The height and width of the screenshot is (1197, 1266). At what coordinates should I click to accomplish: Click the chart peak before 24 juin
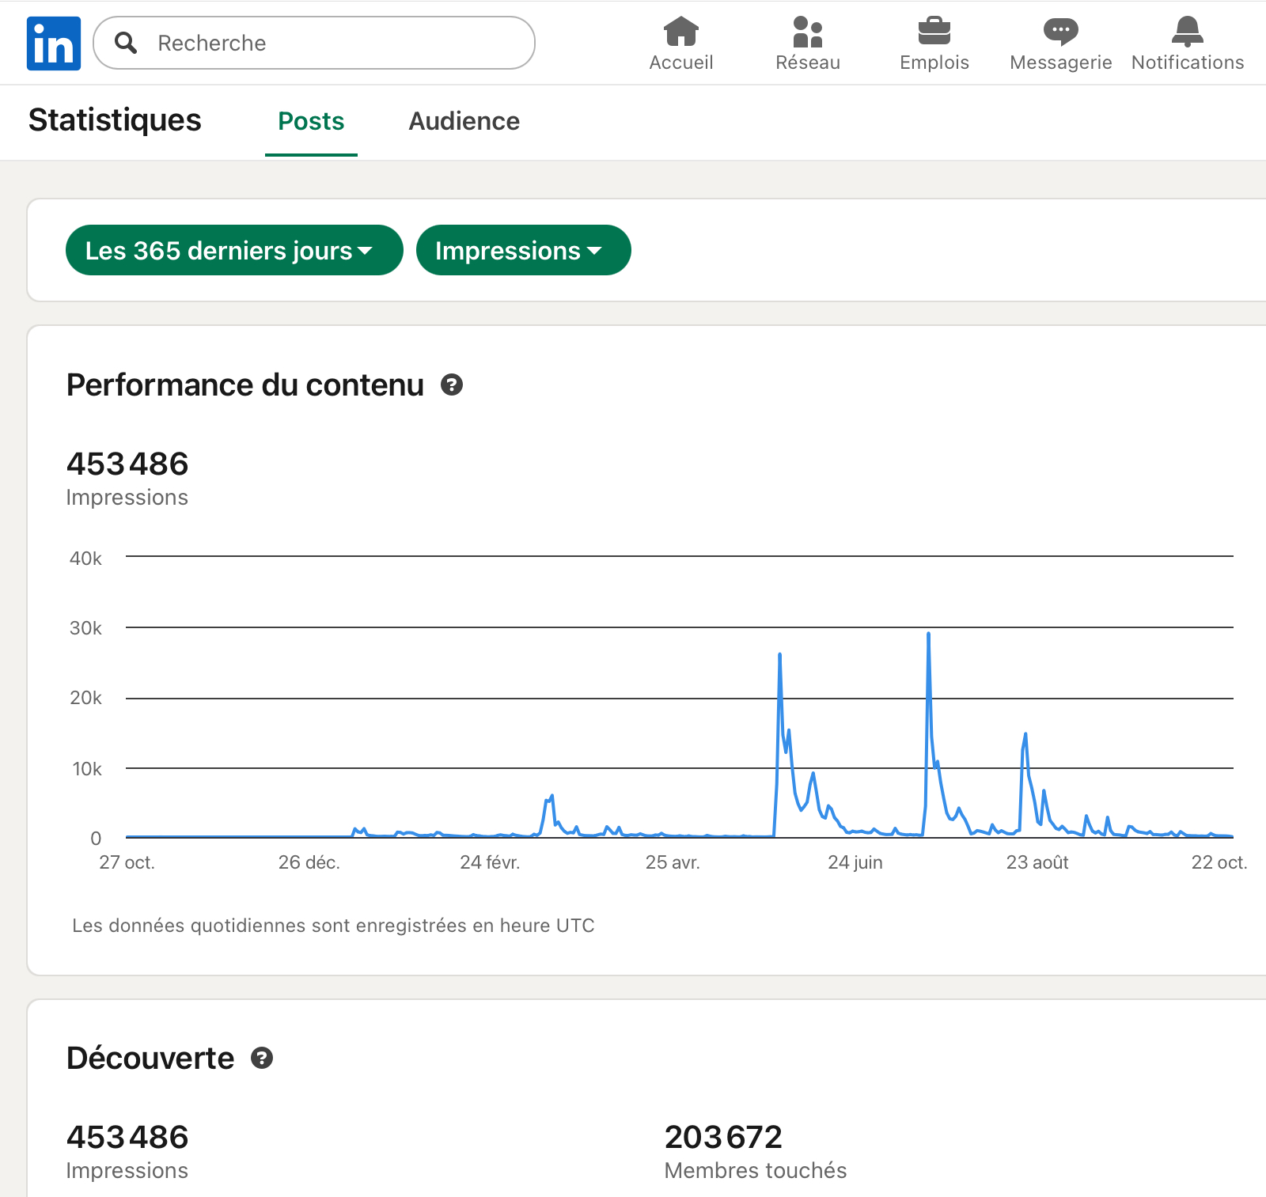click(x=780, y=656)
